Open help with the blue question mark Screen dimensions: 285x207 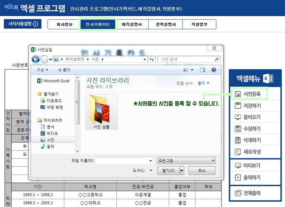(x=214, y=70)
